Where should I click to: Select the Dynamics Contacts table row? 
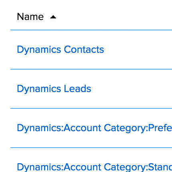(91, 50)
